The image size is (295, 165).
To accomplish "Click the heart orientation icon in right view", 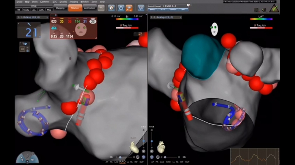I will pyautogui.click(x=161, y=147).
